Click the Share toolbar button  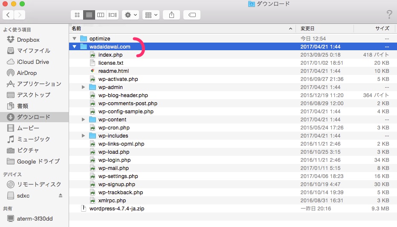pyautogui.click(x=171, y=15)
